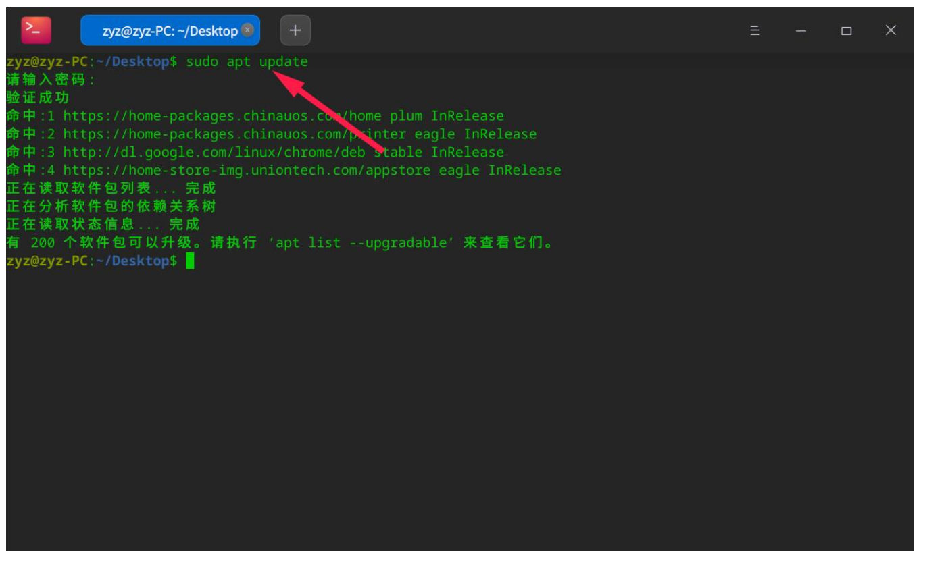Select the zyz@zyz-PC: ~/Desktop tab
The height and width of the screenshot is (569, 948).
[x=169, y=31]
